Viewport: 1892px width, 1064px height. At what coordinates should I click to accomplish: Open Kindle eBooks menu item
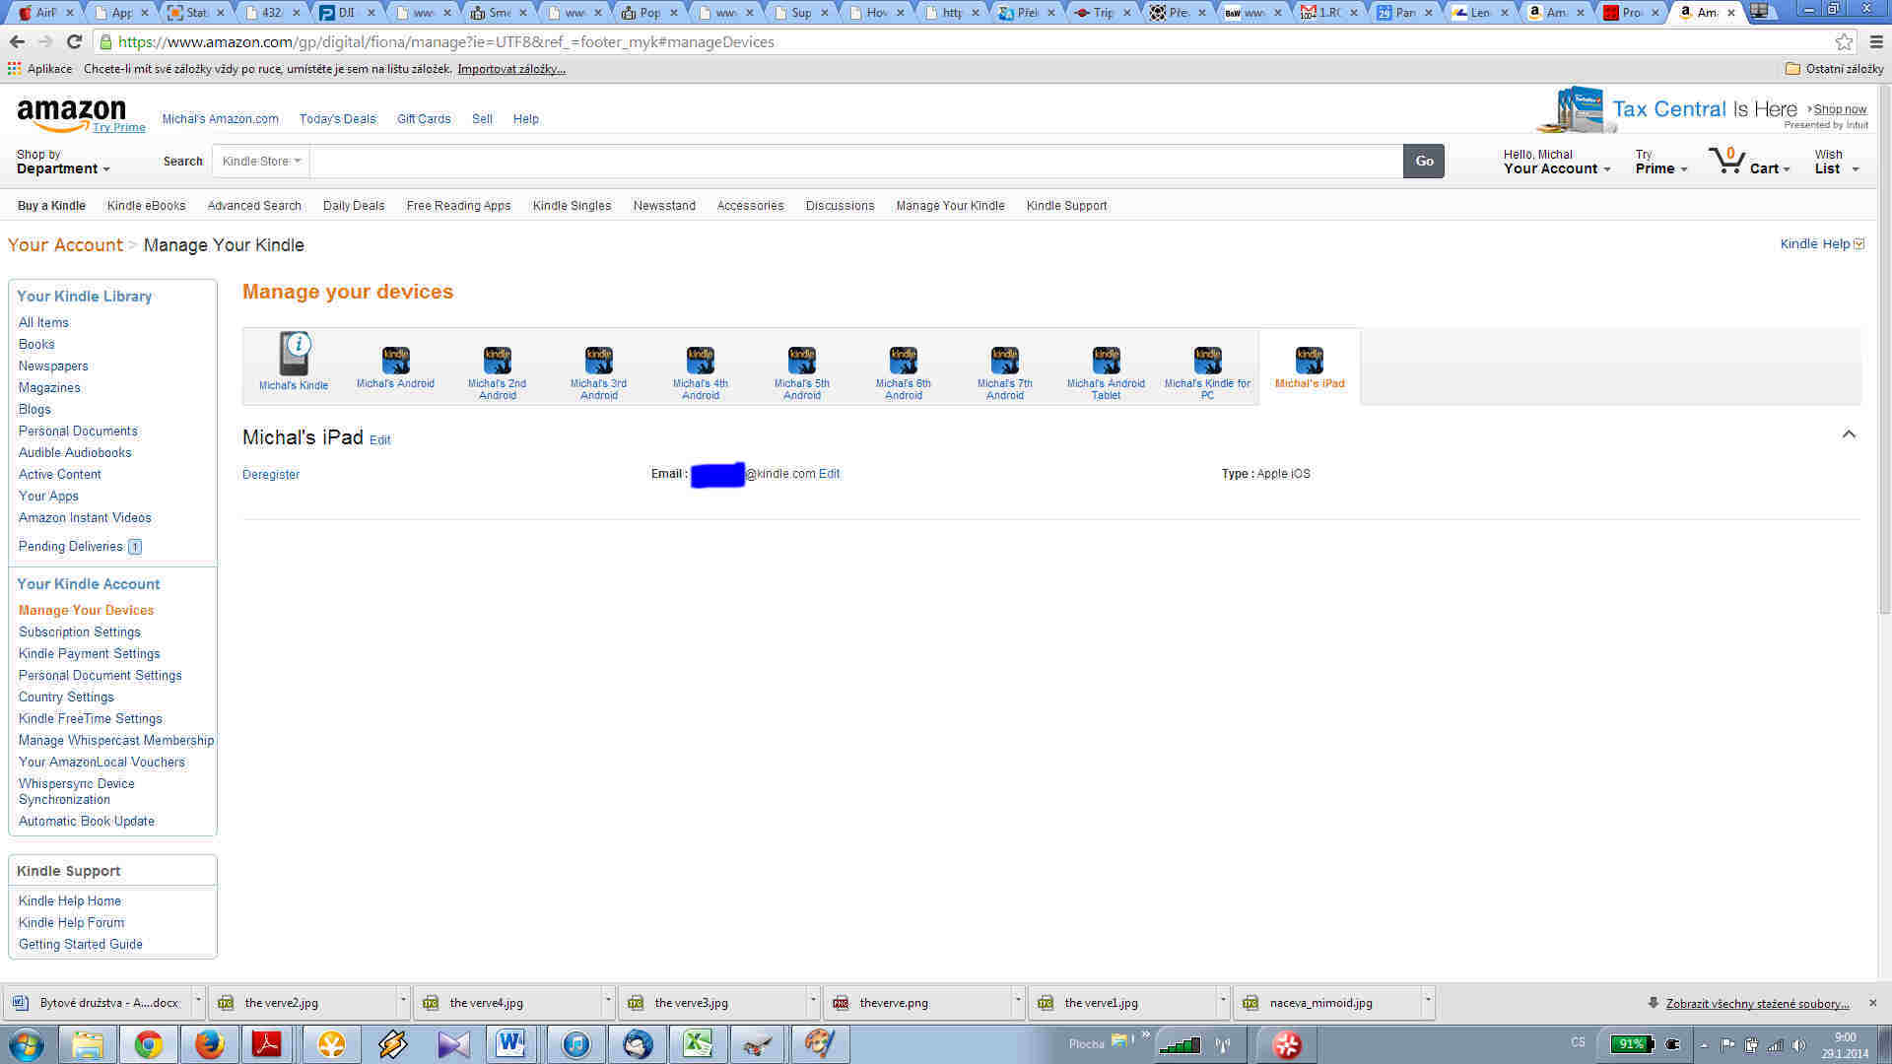(146, 206)
